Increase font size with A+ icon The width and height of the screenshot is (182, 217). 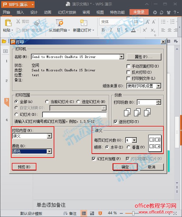147,22
